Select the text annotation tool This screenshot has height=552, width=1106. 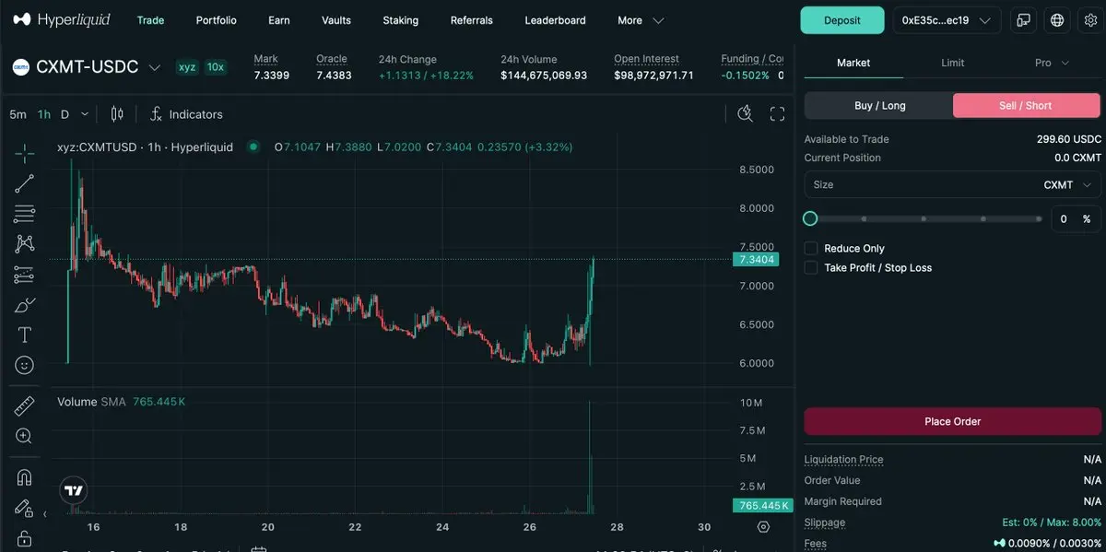click(25, 335)
